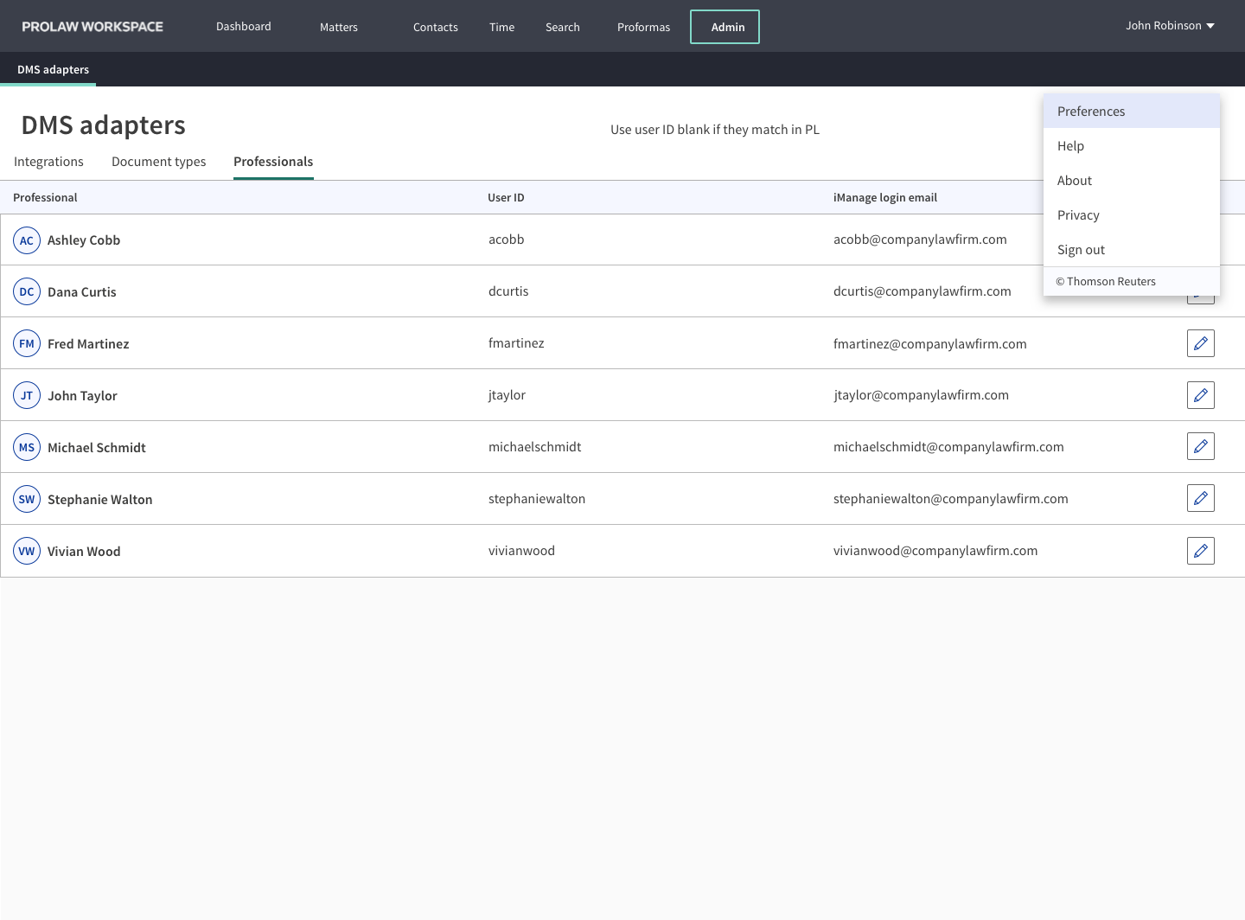Select the Dana Curtis name
The image size is (1245, 920).
pyautogui.click(x=82, y=292)
